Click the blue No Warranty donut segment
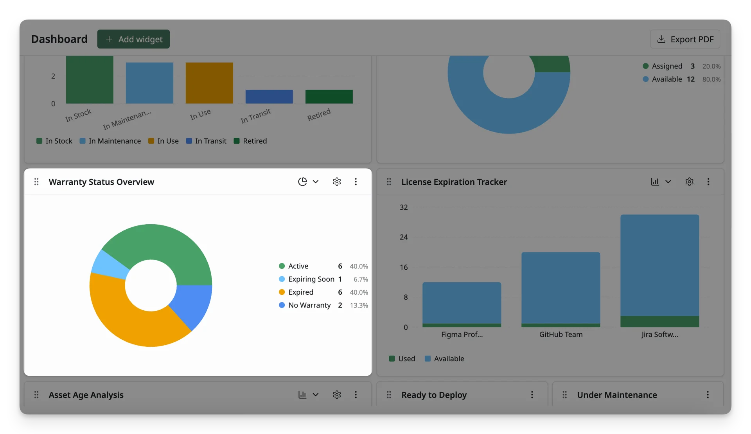Viewport: 751px width, 434px height. [x=193, y=303]
